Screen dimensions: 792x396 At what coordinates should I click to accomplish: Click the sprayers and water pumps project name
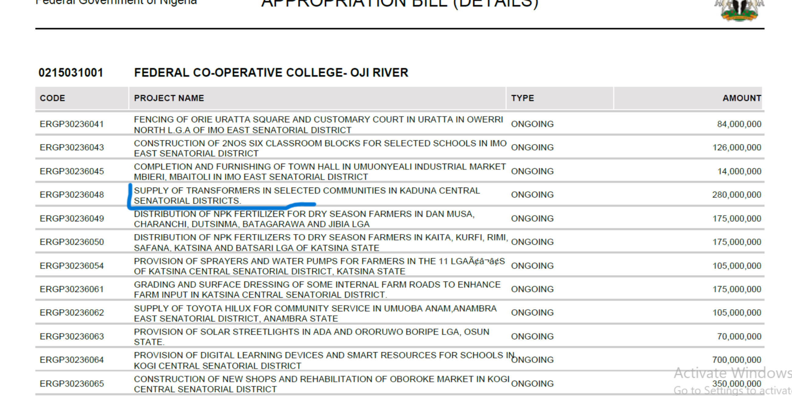(x=320, y=266)
